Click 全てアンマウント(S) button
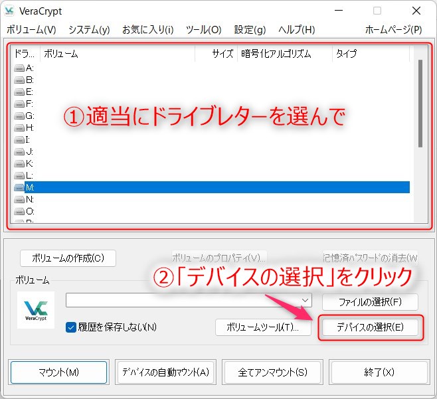437x399 pixels. pos(272,372)
